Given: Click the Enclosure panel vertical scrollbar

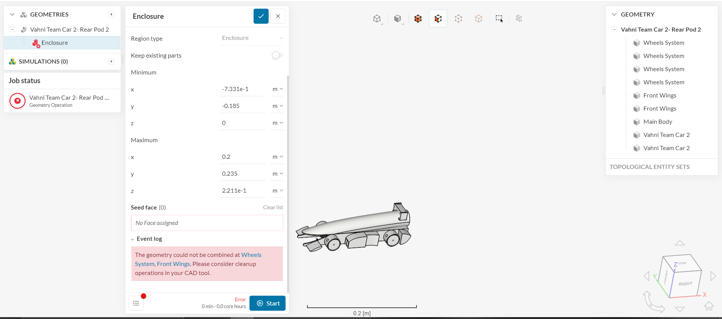Looking at the screenshot, I should pyautogui.click(x=288, y=184).
